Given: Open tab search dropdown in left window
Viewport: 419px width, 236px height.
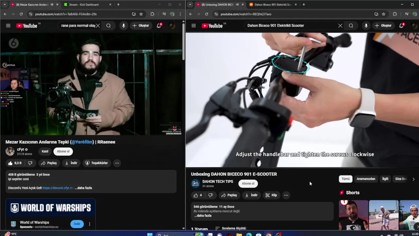Looking at the screenshot, I should (5, 5).
